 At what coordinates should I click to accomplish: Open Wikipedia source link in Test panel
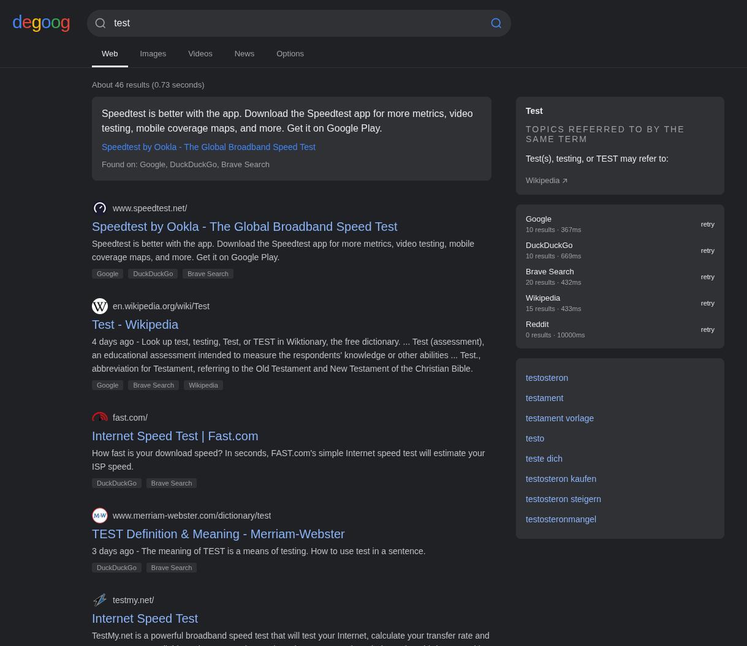pyautogui.click(x=547, y=181)
